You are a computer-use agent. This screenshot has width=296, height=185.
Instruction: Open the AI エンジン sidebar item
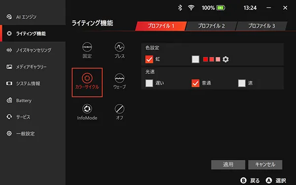[33, 17]
